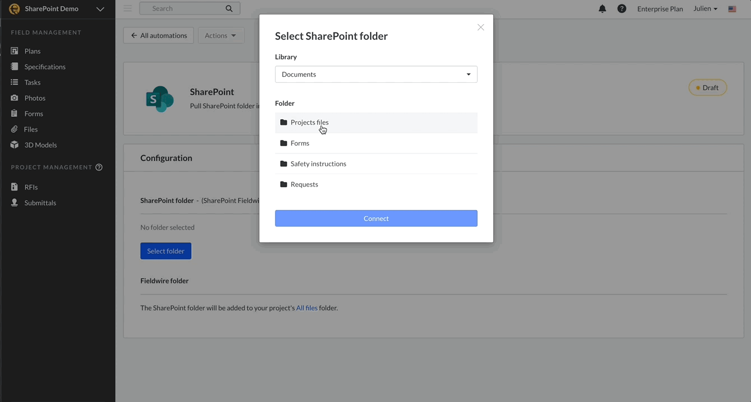The image size is (751, 402).
Task: Open the notifications bell
Action: pyautogui.click(x=602, y=8)
